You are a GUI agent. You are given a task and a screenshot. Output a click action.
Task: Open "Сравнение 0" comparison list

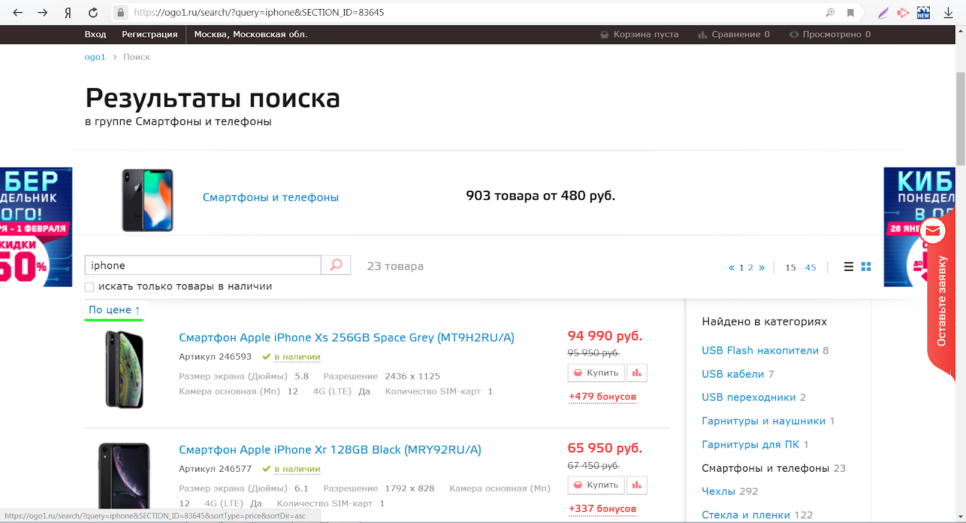pos(734,34)
